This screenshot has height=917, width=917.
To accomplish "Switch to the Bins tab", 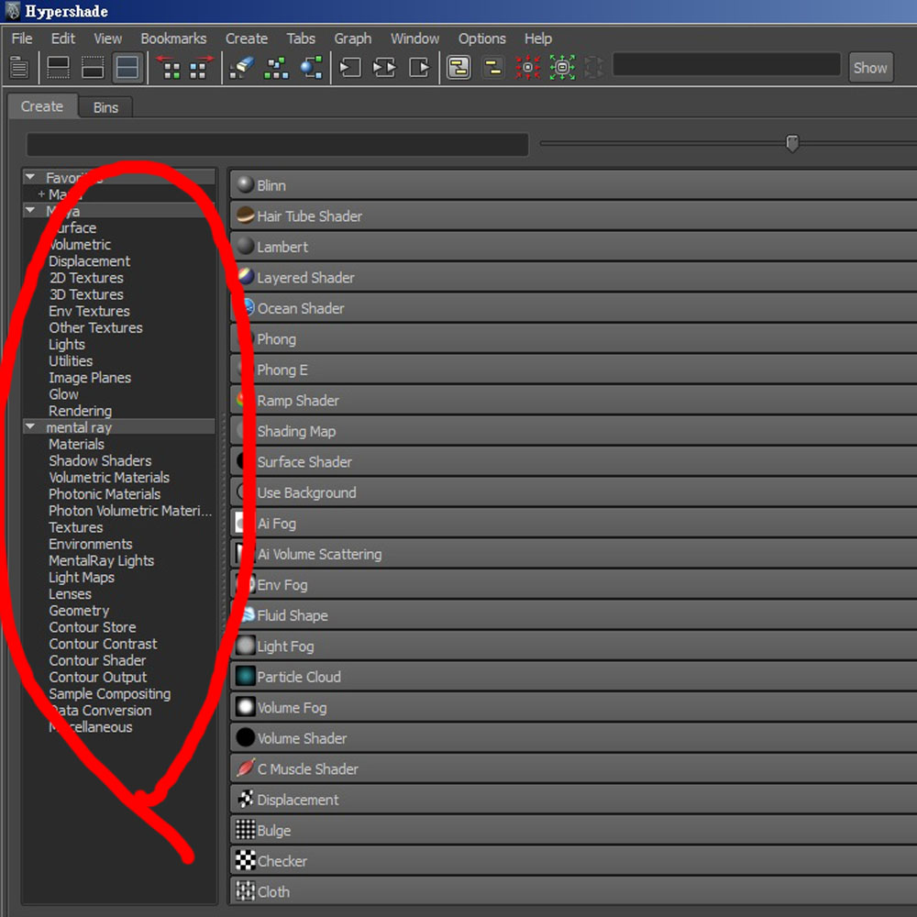I will point(105,107).
